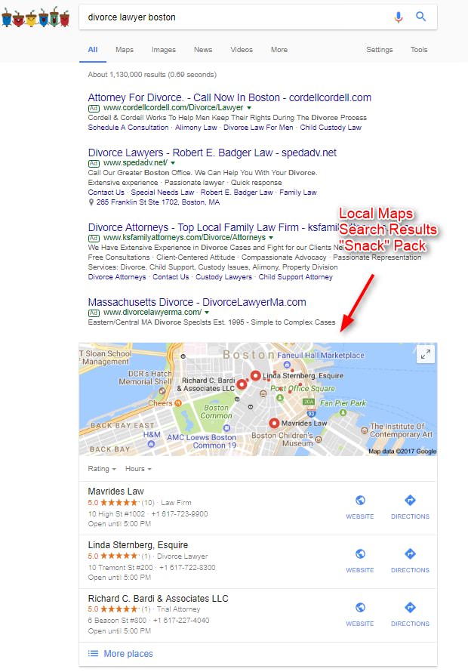
Task: Expand arrow next to cordellcordell.com ad URL
Action: click(249, 108)
